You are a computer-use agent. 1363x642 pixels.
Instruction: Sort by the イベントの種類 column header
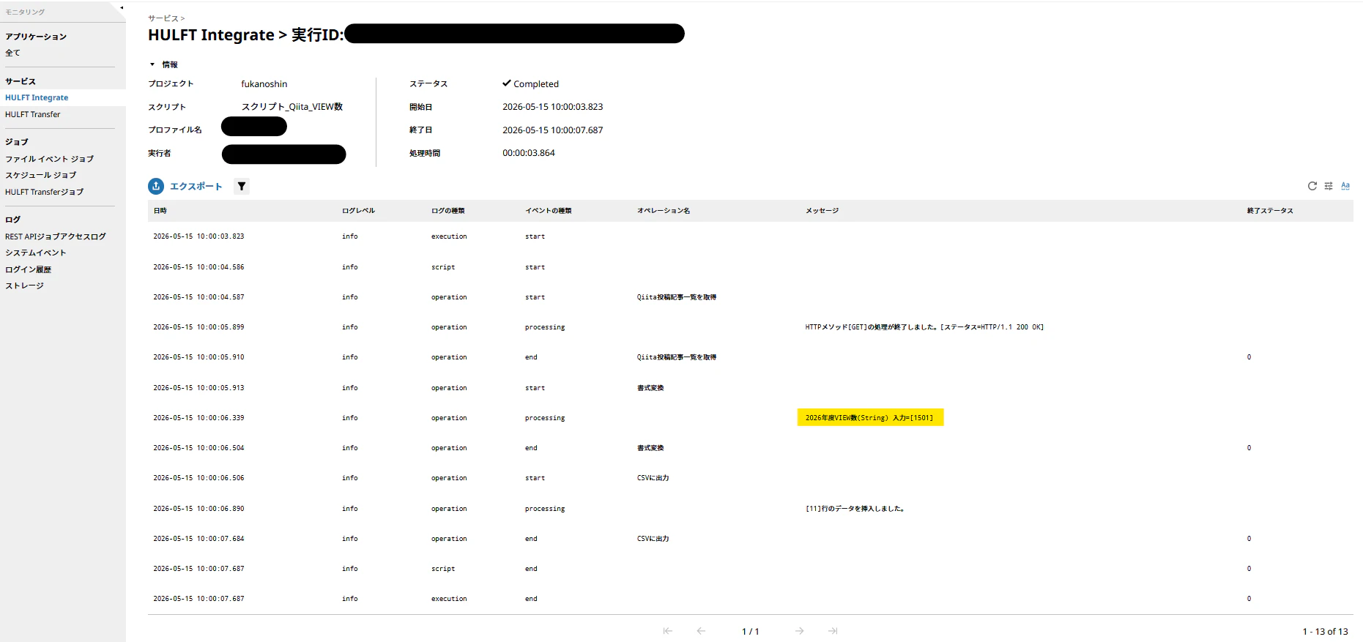click(x=549, y=211)
